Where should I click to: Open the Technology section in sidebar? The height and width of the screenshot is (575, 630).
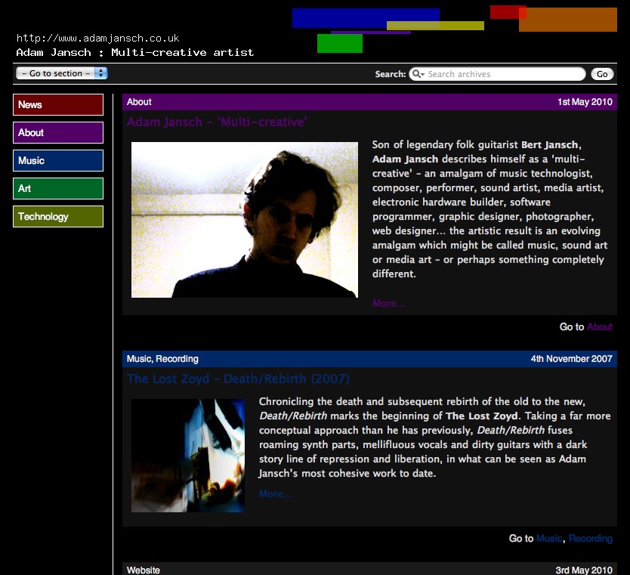click(58, 216)
